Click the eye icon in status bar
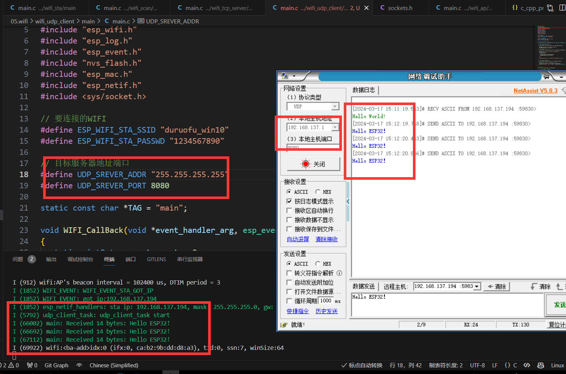 tap(79, 365)
